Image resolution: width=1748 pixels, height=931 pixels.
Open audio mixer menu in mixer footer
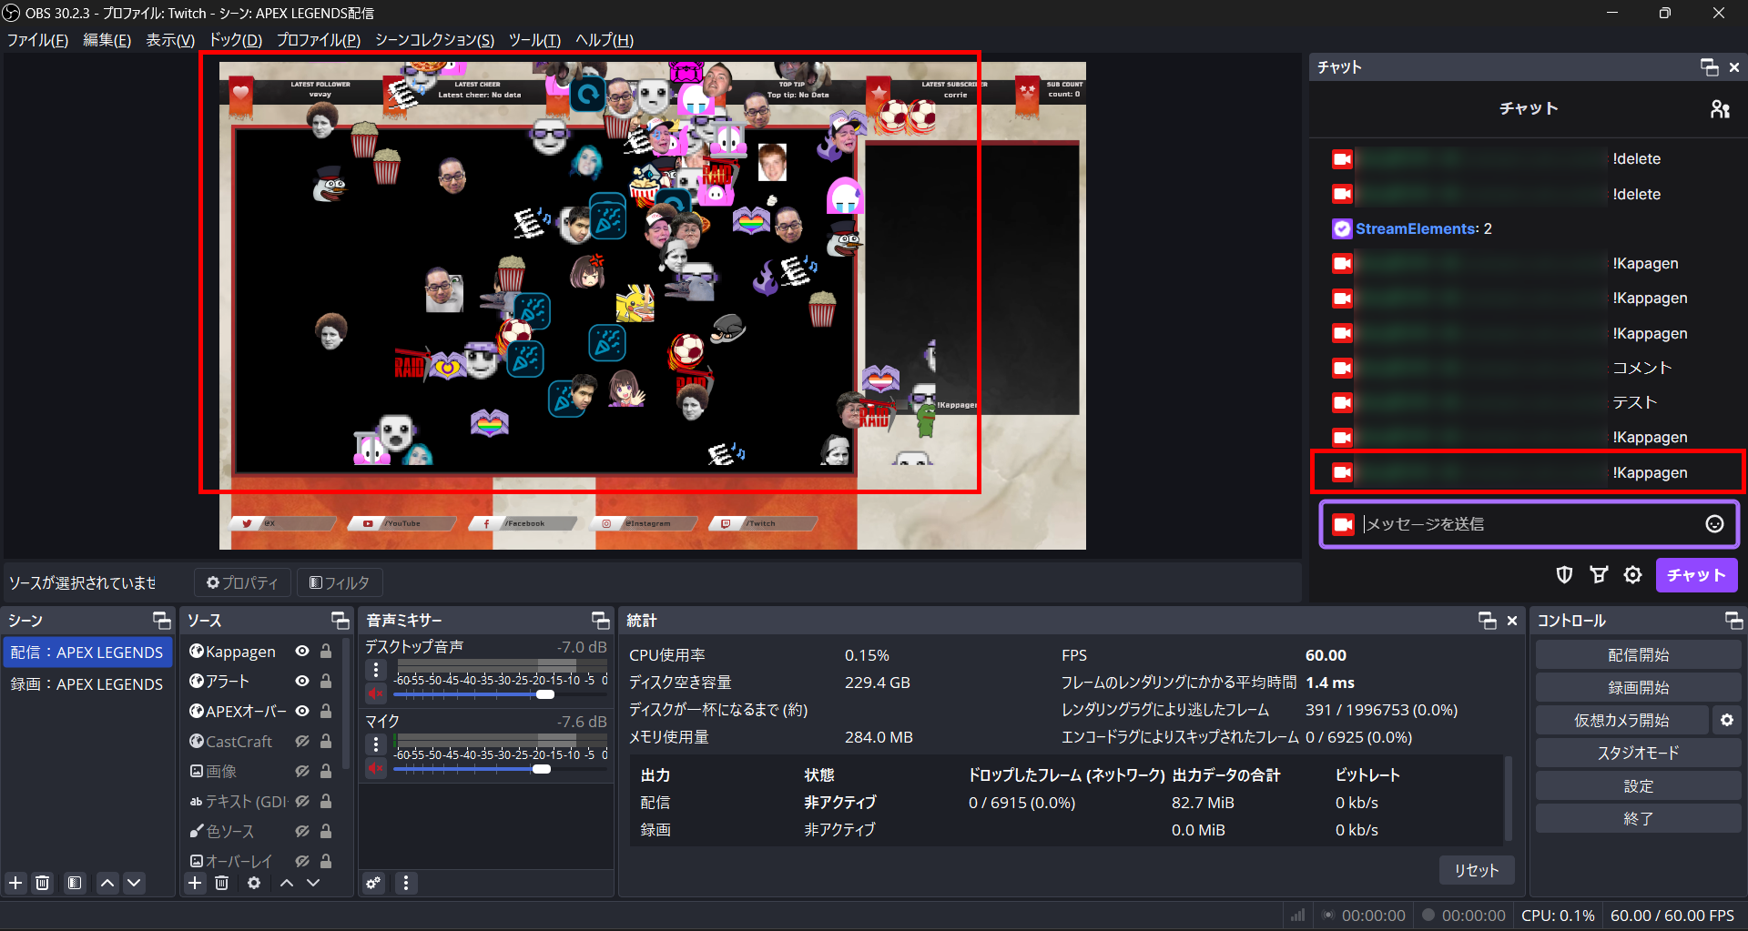(406, 883)
